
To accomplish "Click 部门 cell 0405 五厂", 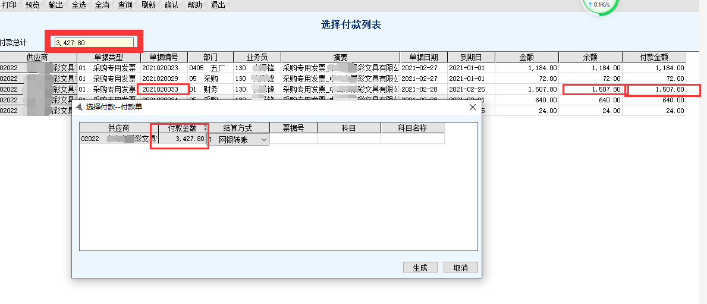I will pyautogui.click(x=210, y=68).
